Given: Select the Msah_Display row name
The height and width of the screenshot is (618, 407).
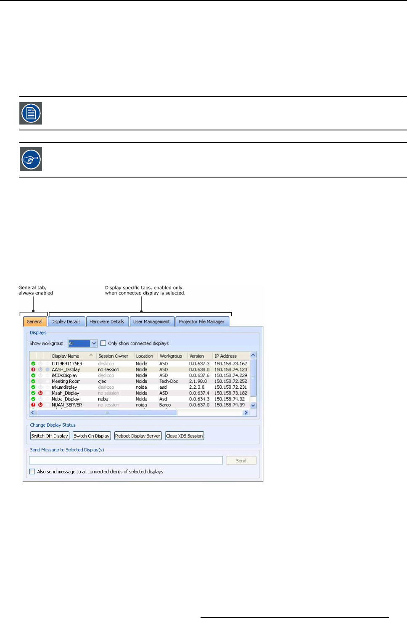Looking at the screenshot, I should pyautogui.click(x=66, y=393).
